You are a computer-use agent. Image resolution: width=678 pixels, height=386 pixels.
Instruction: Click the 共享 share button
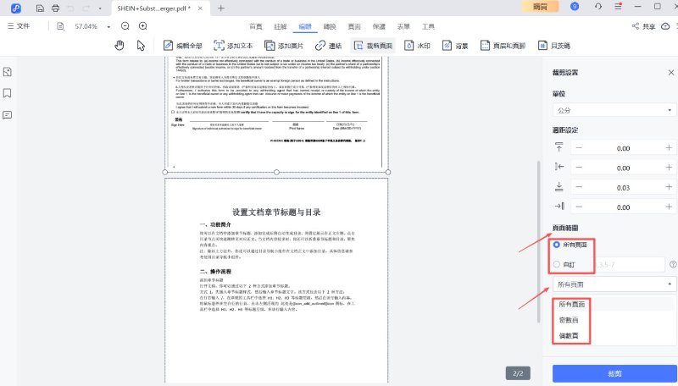pos(643,26)
